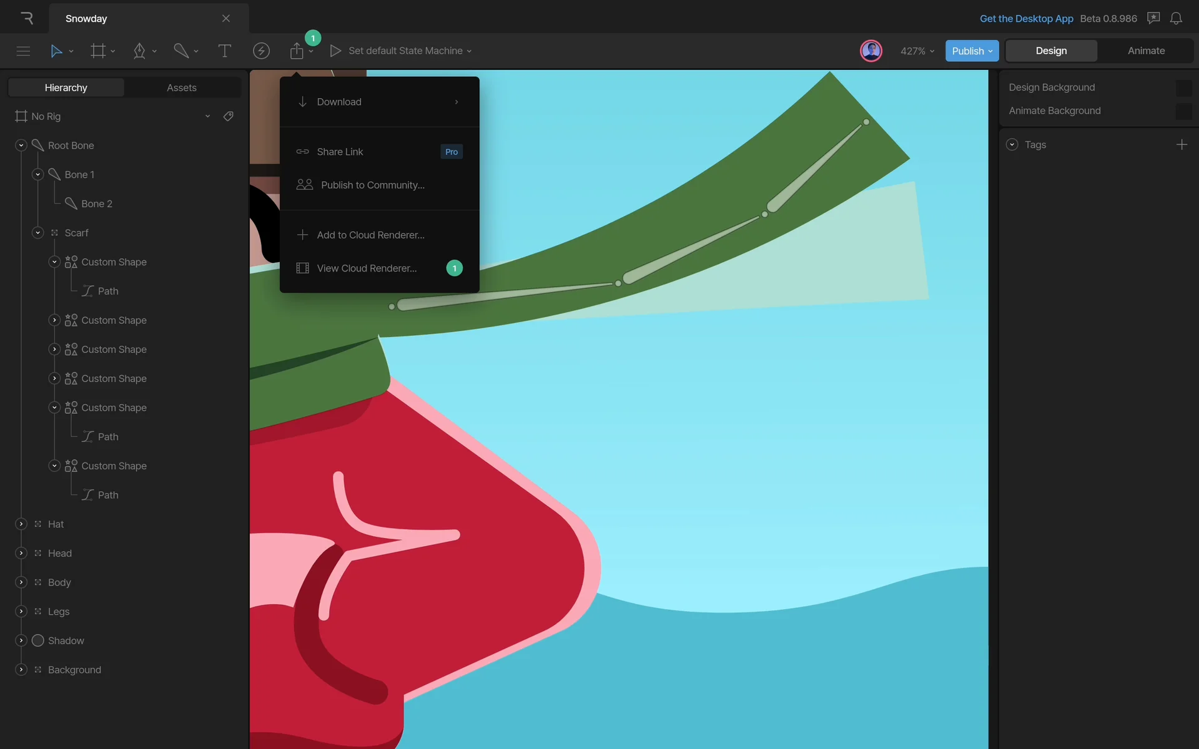Image resolution: width=1199 pixels, height=749 pixels.
Task: Click the Artboard tool icon
Action: pos(98,51)
